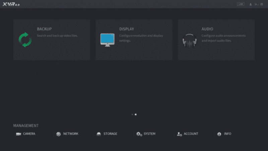Image resolution: width=268 pixels, height=151 pixels.
Task: Open the STORAGE management label
Action: click(x=111, y=134)
